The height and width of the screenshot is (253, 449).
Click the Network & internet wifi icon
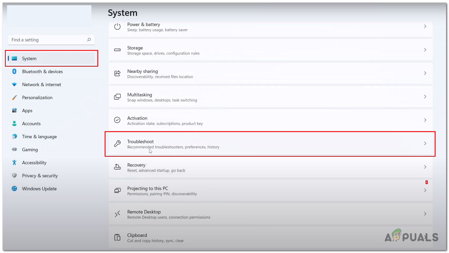click(x=14, y=84)
